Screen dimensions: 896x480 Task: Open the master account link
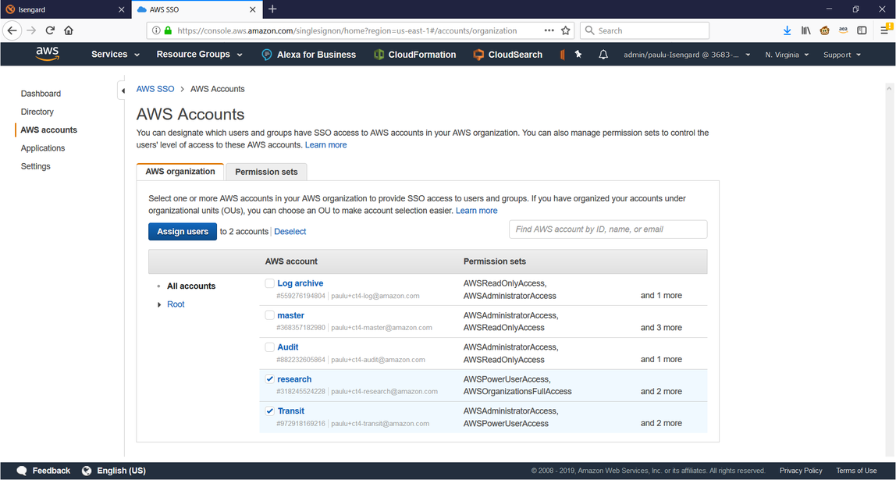pyautogui.click(x=291, y=315)
